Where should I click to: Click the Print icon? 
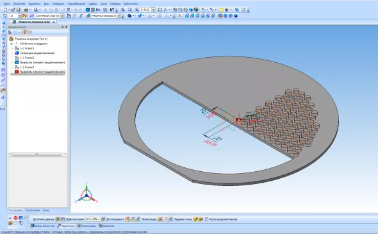pos(26,10)
